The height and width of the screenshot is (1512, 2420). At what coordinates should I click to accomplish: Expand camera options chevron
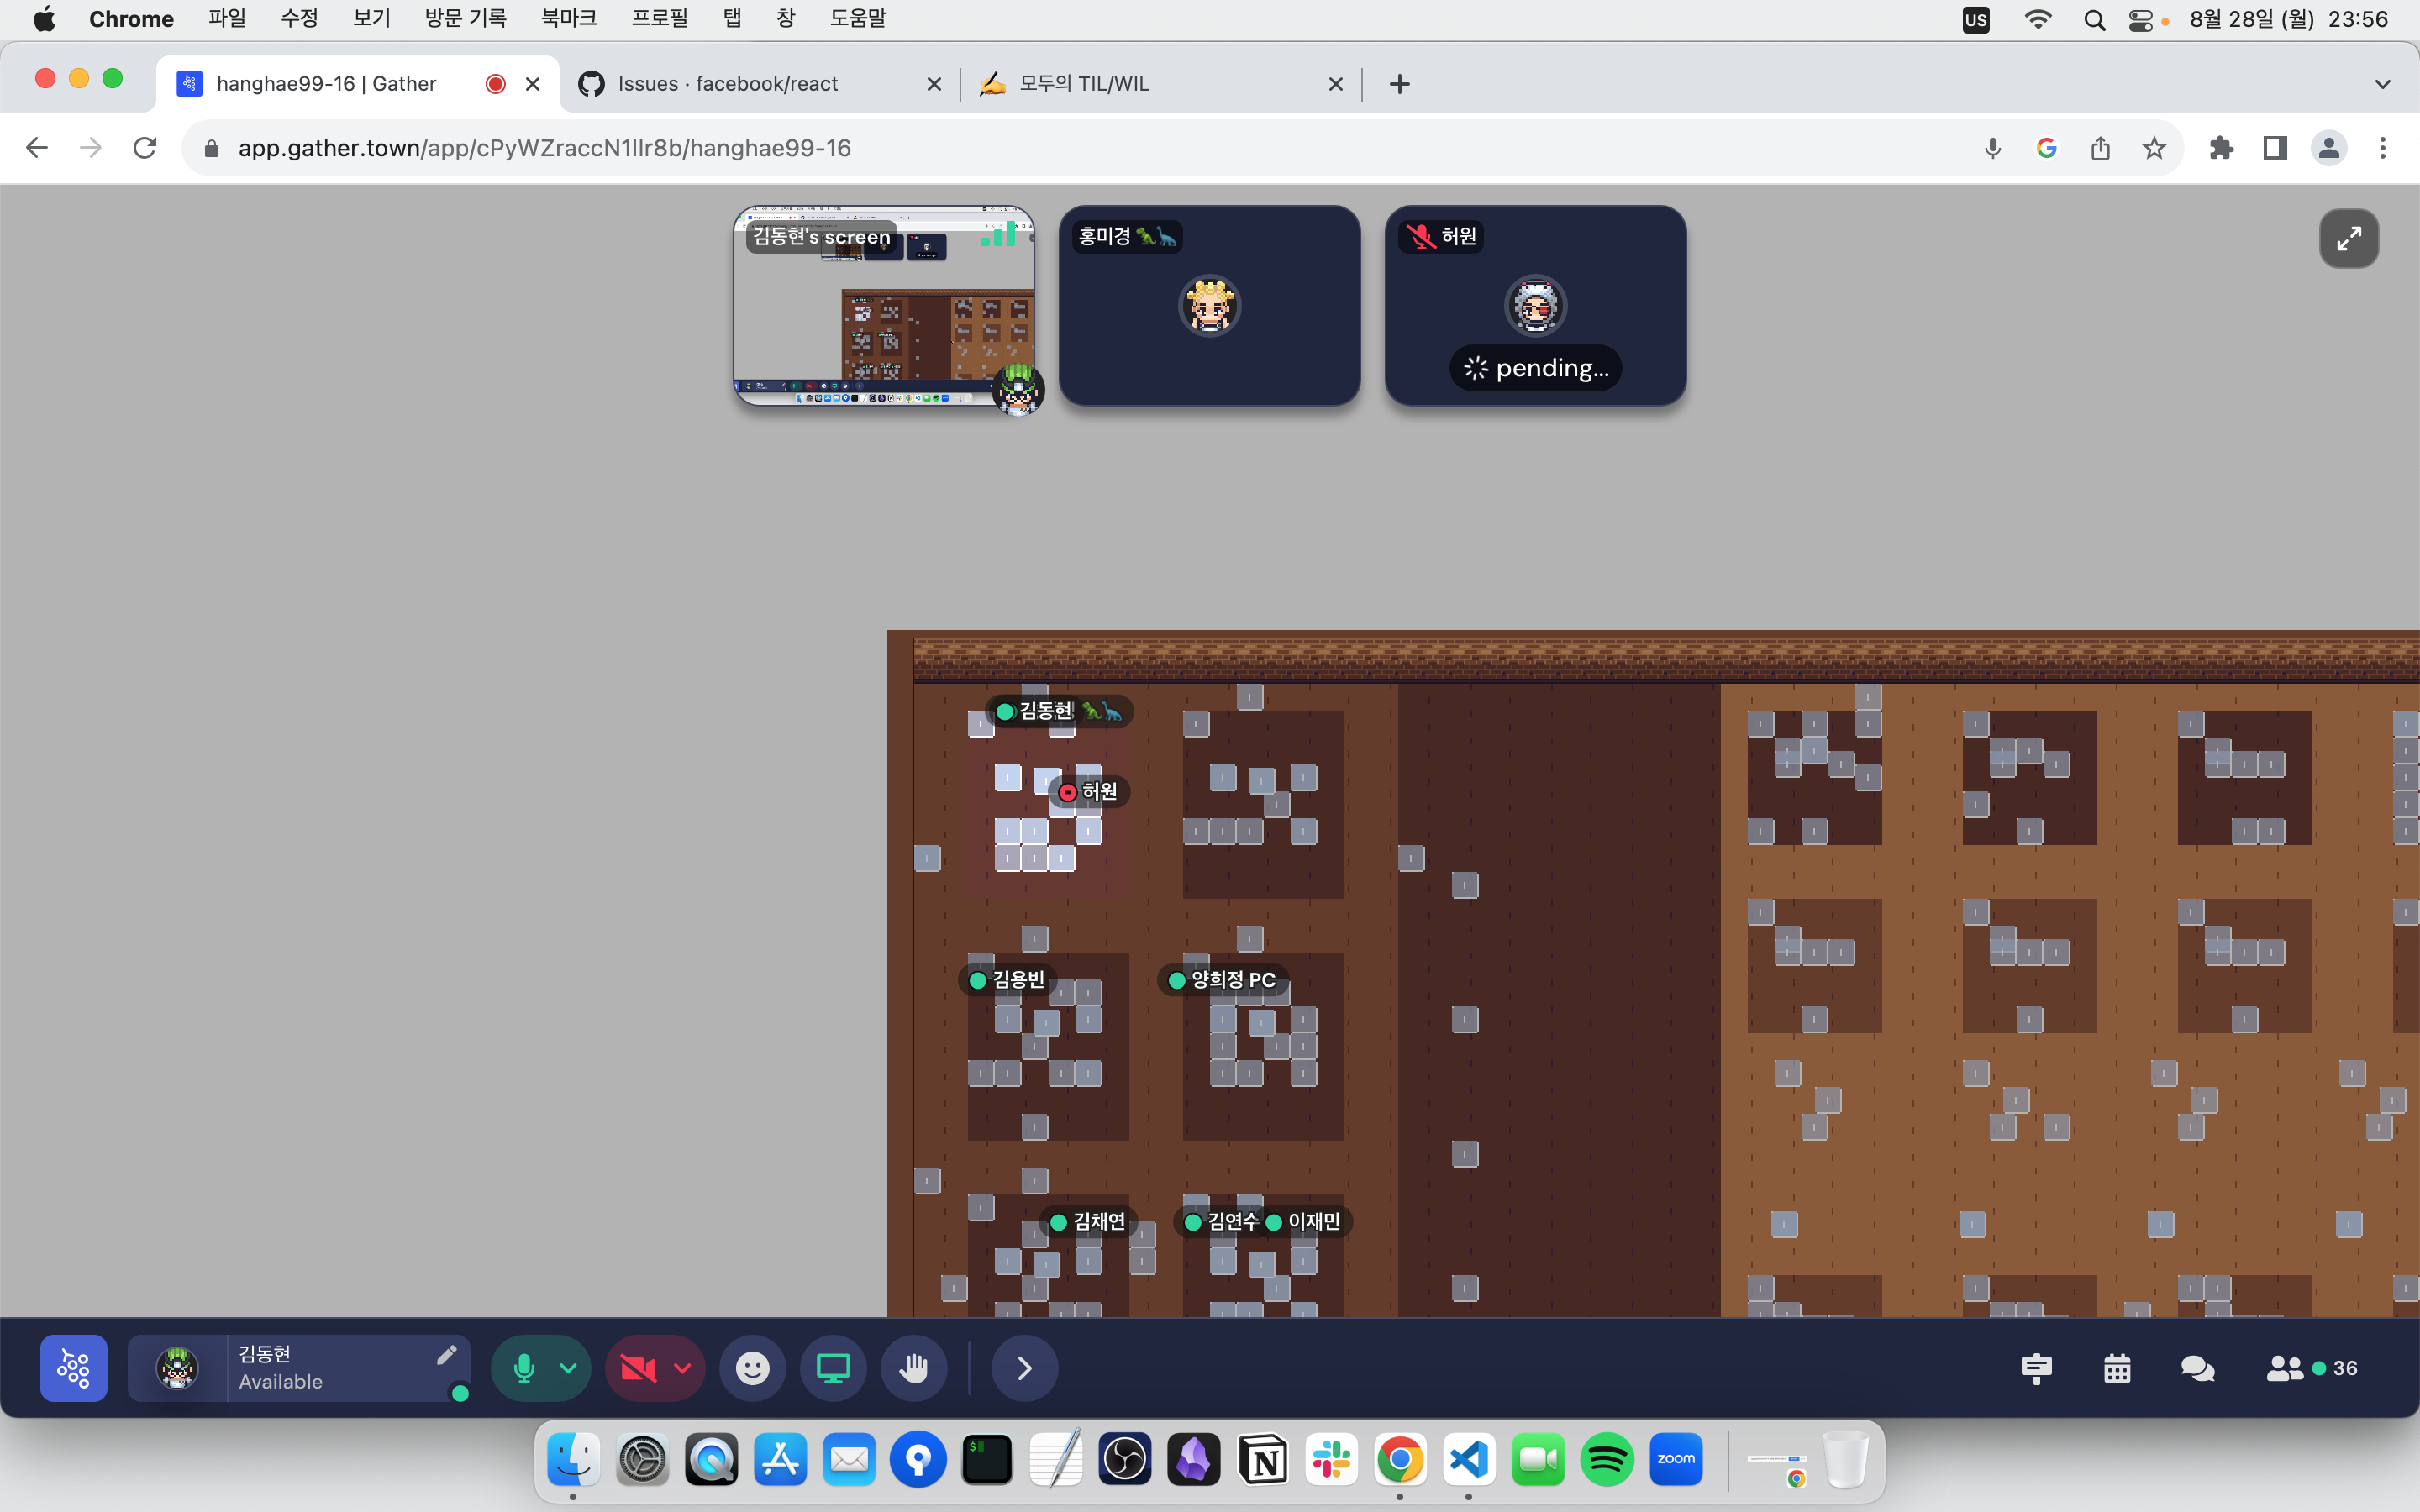(682, 1367)
